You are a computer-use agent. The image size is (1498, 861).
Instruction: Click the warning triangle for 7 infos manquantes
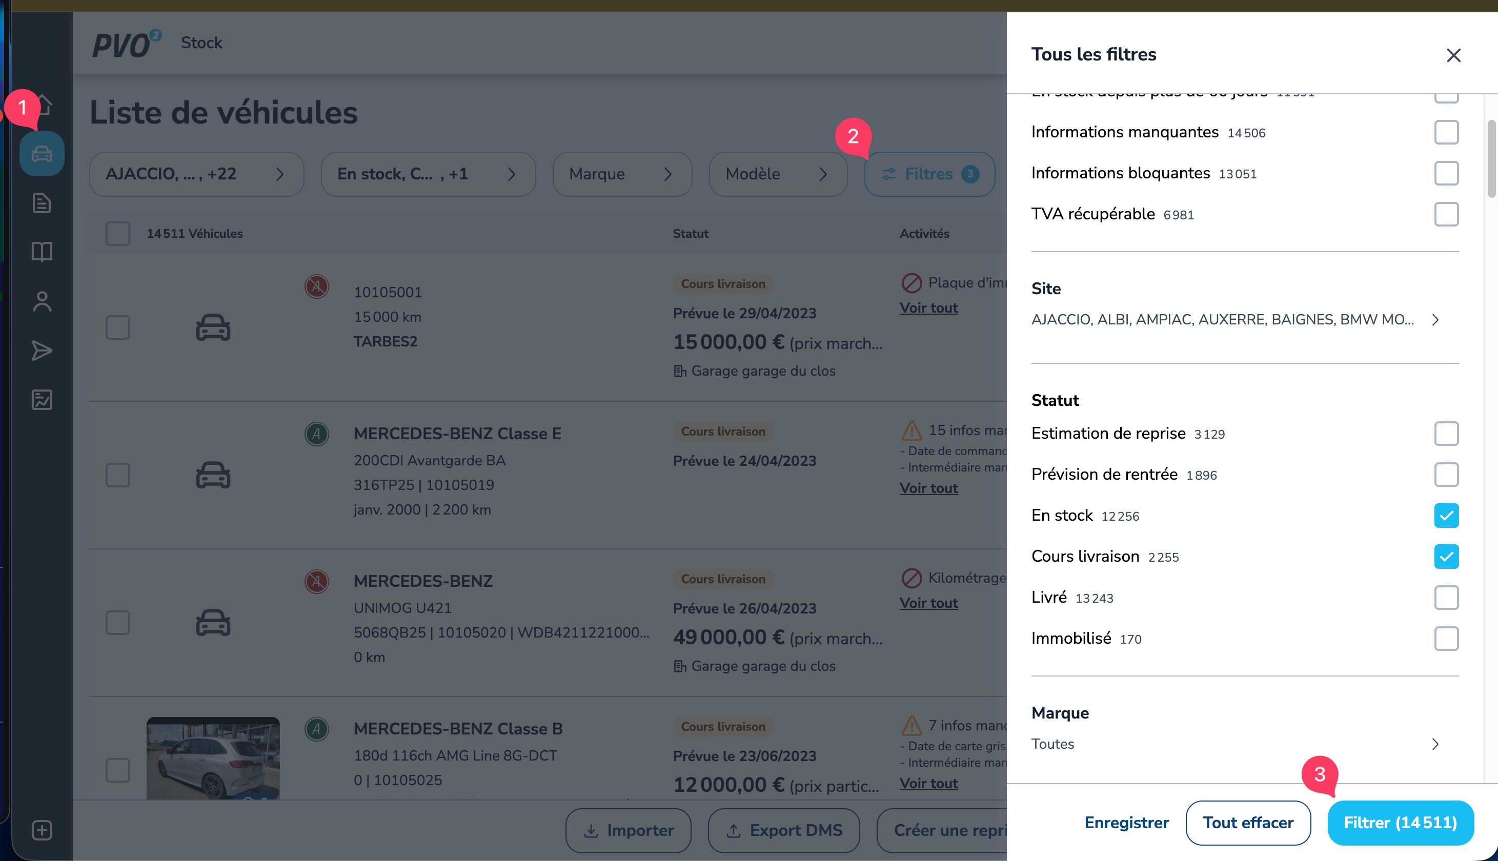(912, 726)
